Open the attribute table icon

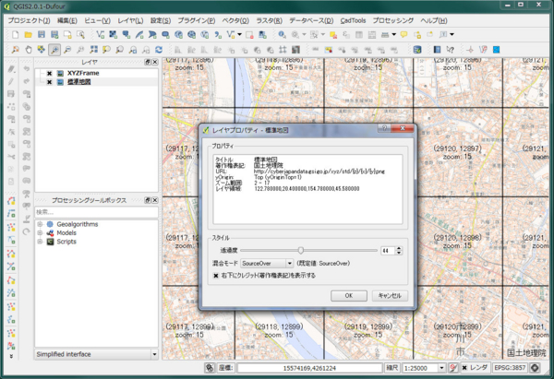(359, 35)
